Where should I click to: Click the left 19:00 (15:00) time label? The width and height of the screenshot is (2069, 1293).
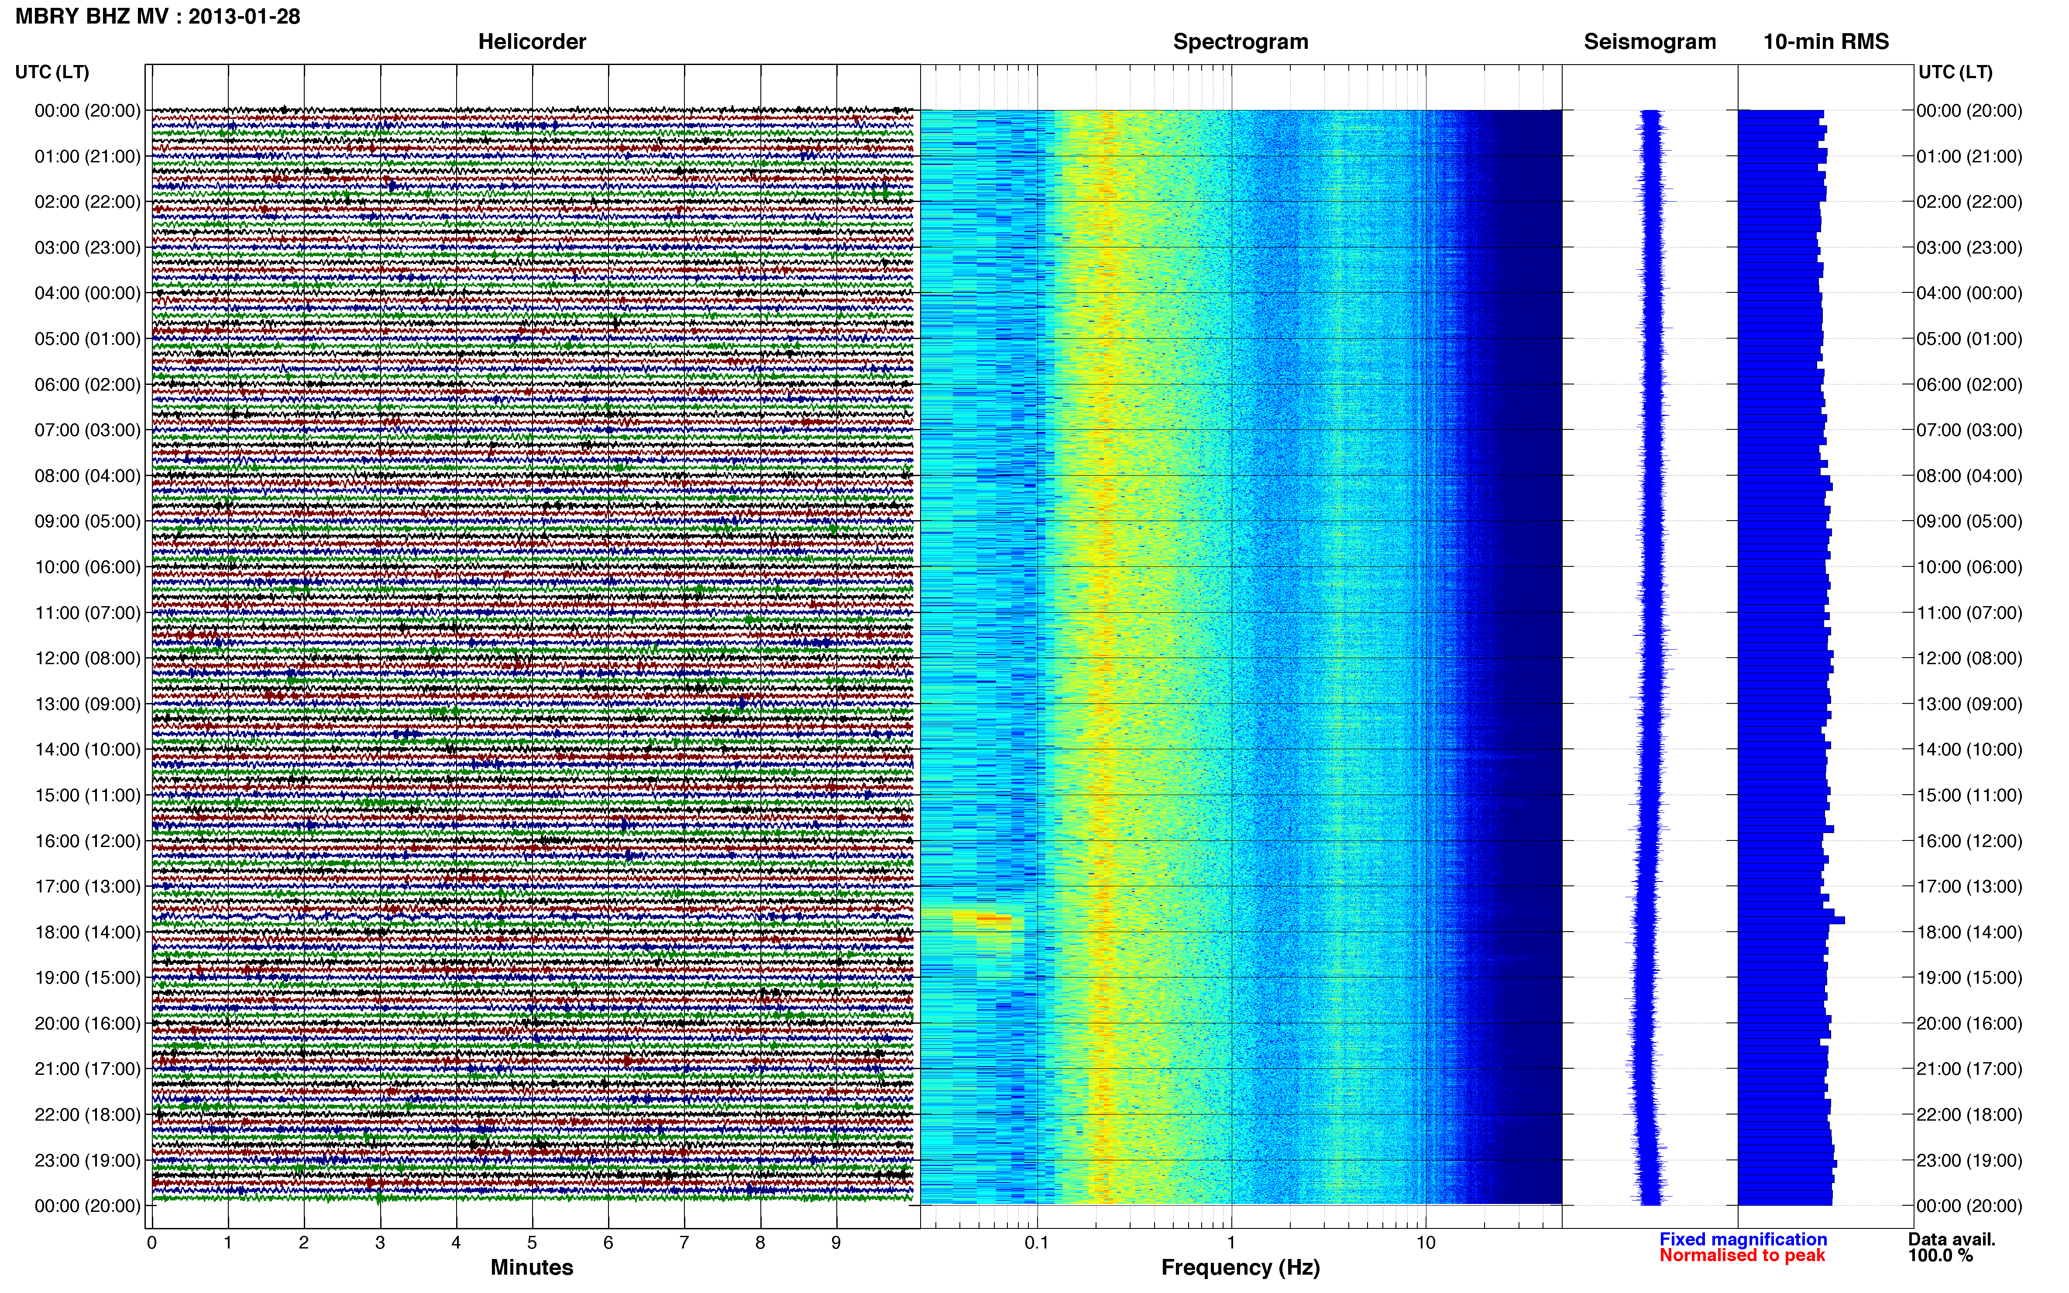87,977
